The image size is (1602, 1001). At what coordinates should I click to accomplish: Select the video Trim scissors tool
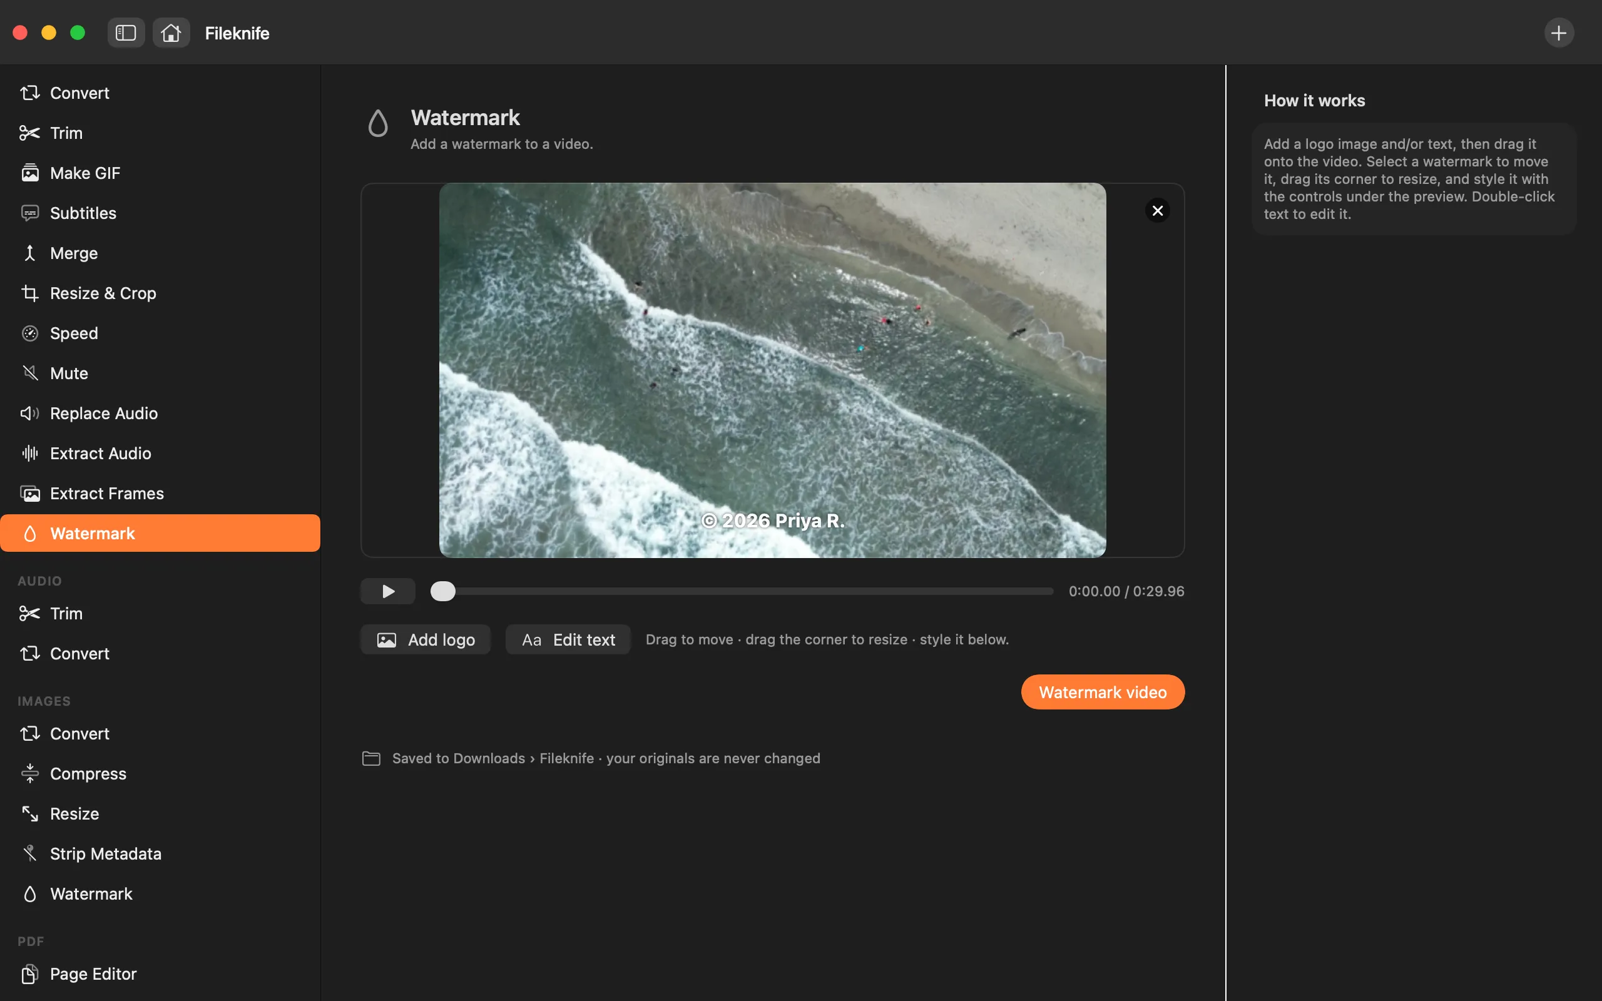point(160,133)
